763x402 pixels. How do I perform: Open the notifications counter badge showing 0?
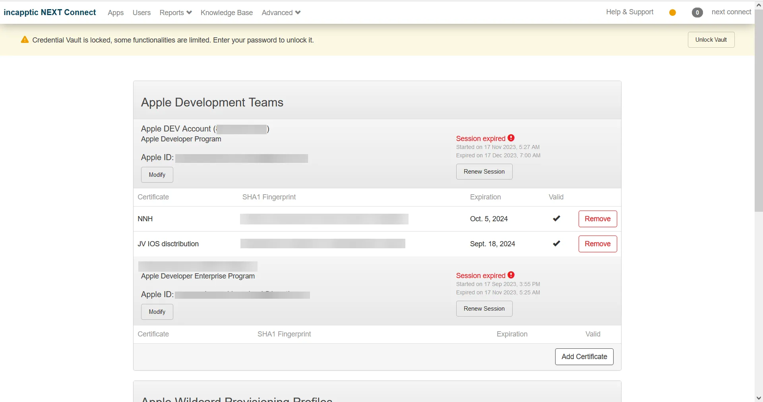[697, 13]
